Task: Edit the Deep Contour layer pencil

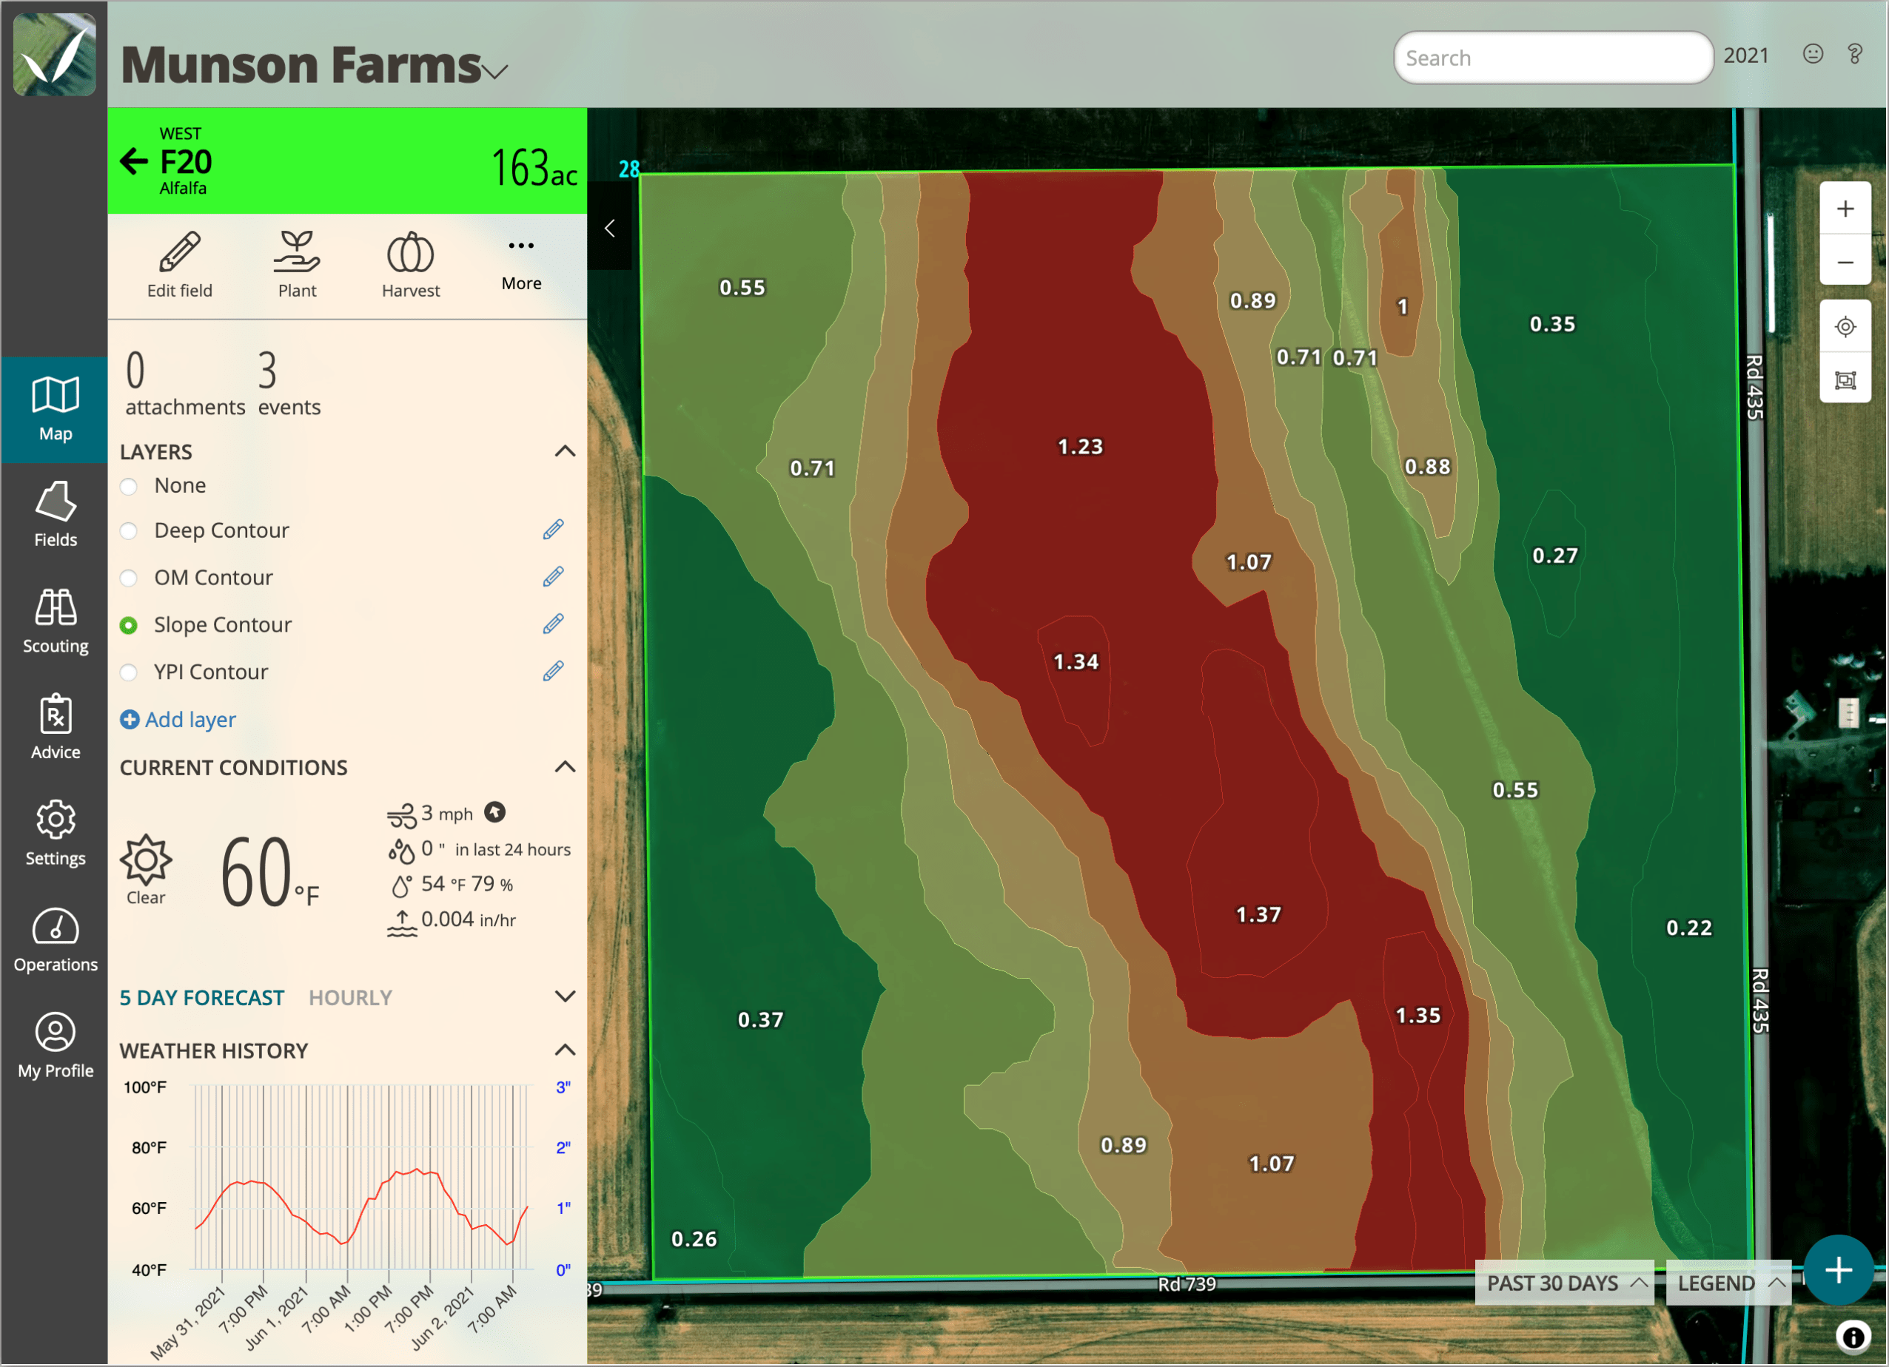Action: [x=553, y=530]
